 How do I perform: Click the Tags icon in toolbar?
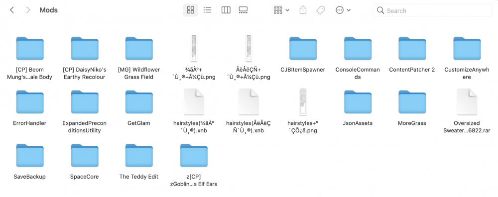coord(320,10)
